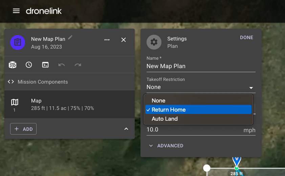Toggle the 3D preview icon
This screenshot has height=176, width=285.
pyautogui.click(x=13, y=65)
